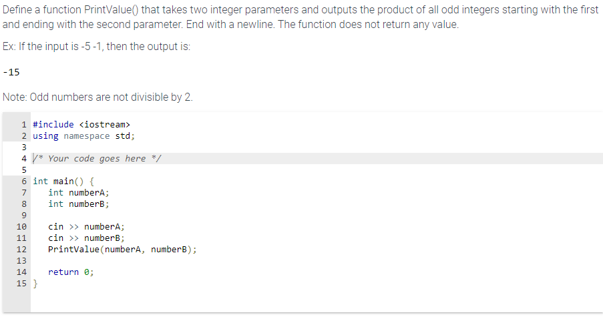Click the 'return 0;' statement

coord(71,272)
